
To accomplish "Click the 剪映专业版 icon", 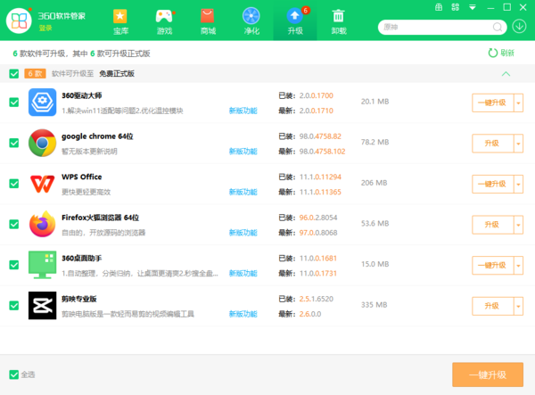I will (x=42, y=306).
